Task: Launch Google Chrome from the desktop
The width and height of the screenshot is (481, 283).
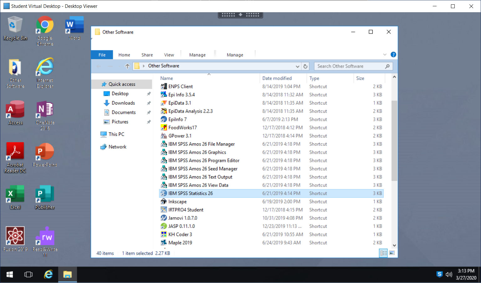Action: tap(45, 31)
